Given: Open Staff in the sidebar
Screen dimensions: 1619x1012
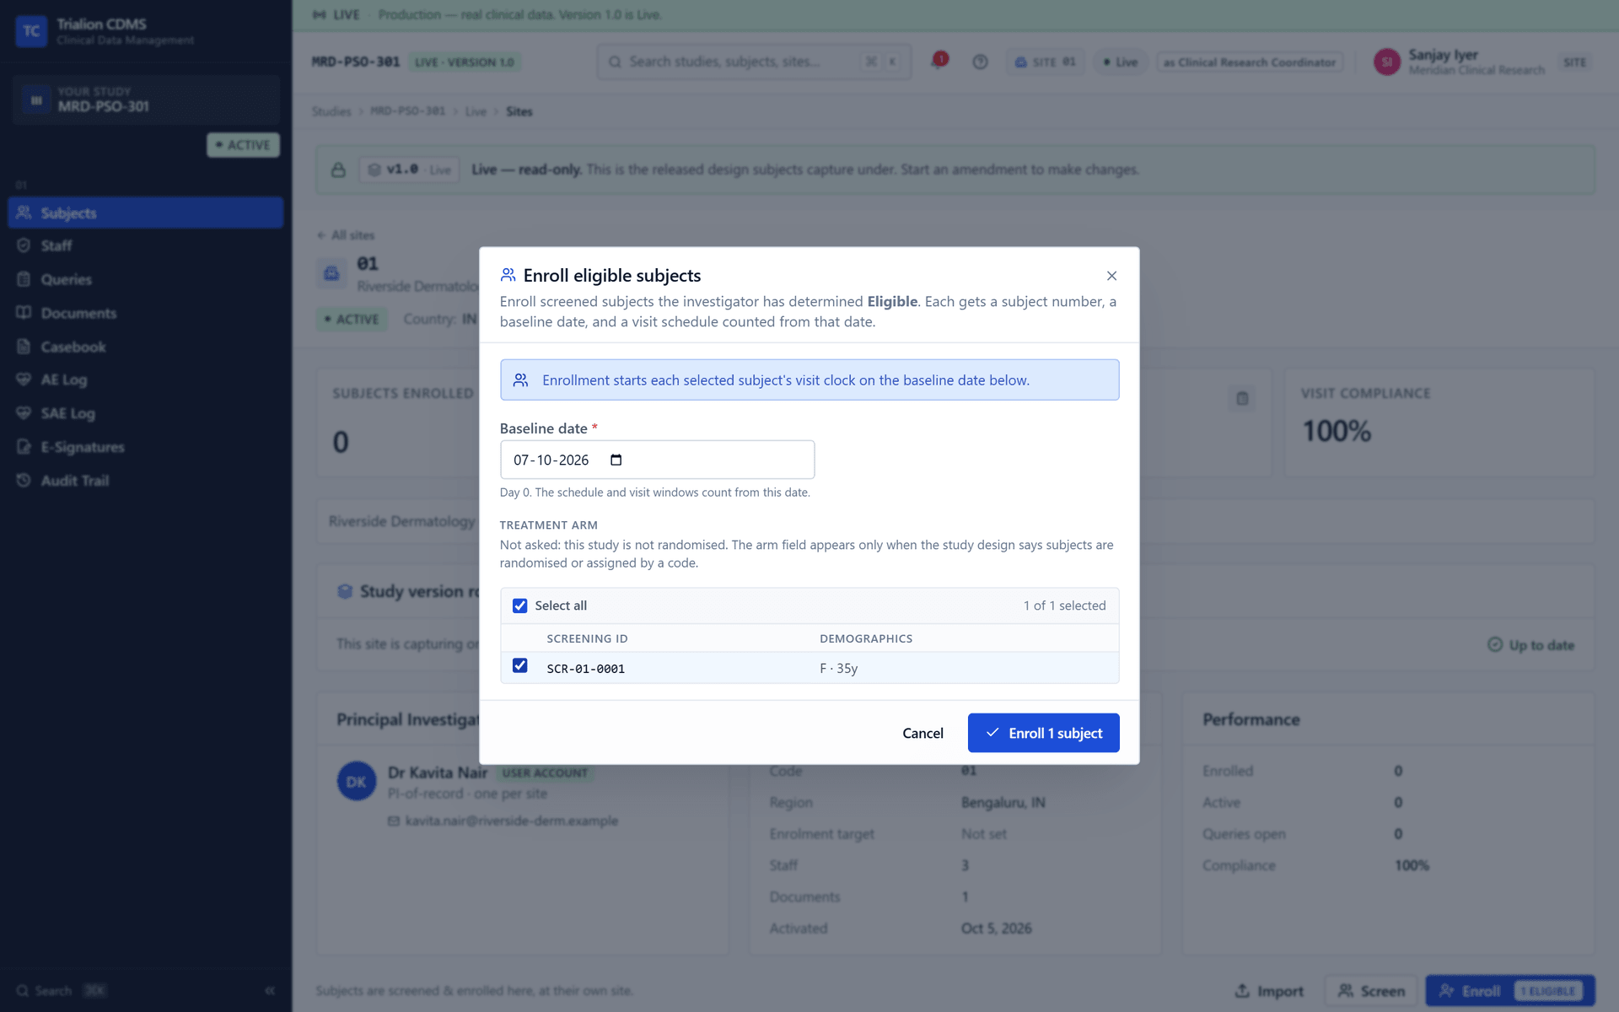Looking at the screenshot, I should [x=145, y=245].
